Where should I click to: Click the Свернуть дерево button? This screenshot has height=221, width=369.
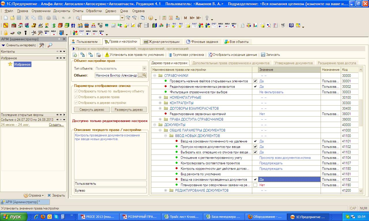click(92, 110)
